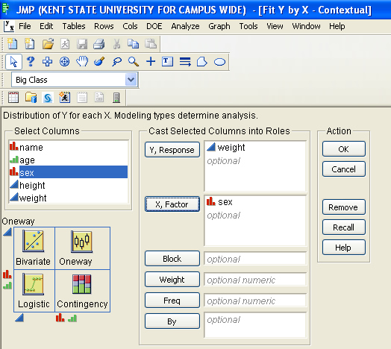This screenshot has height=349, width=391.
Task: Click the folder project icon
Action: [x=31, y=97]
